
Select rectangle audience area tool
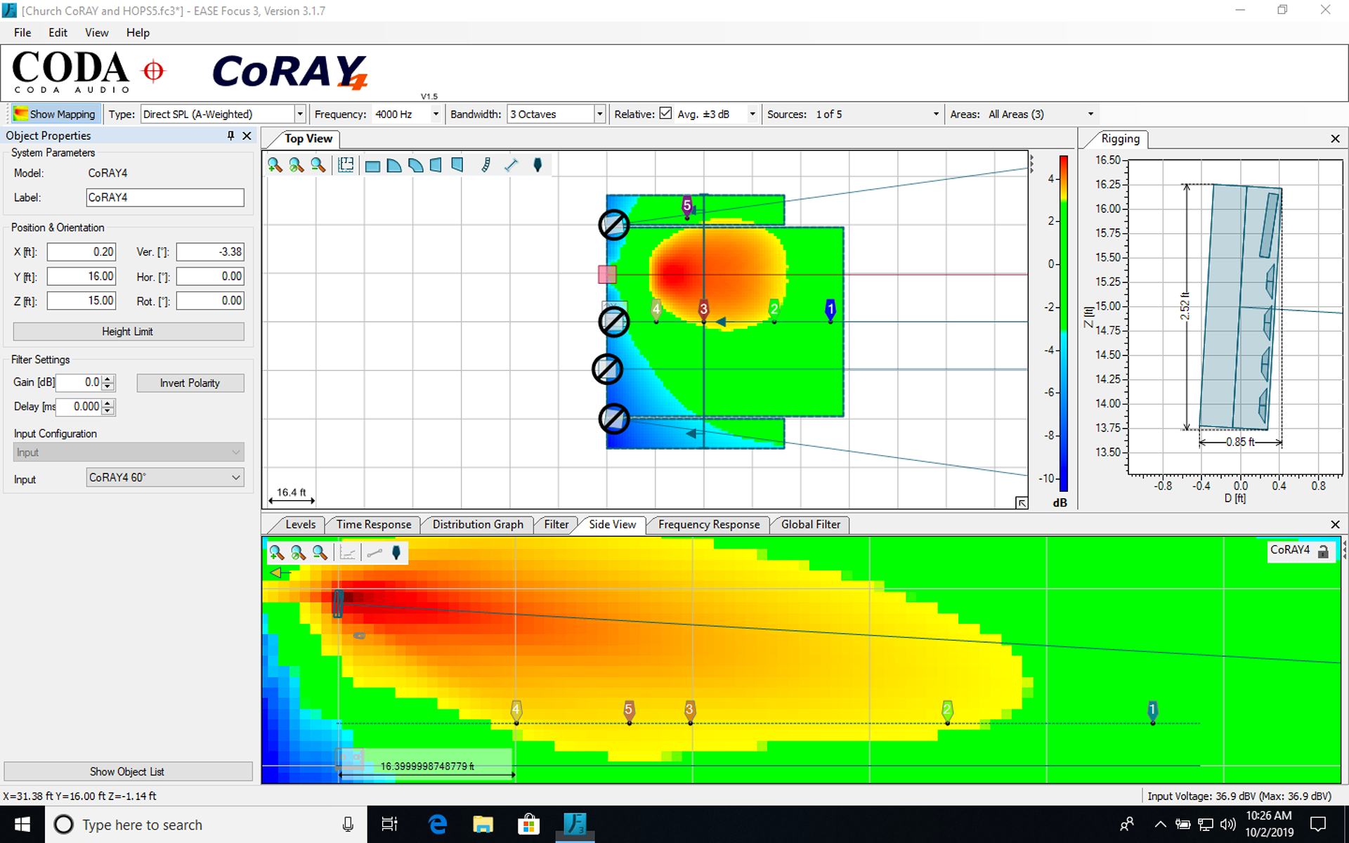pos(373,166)
